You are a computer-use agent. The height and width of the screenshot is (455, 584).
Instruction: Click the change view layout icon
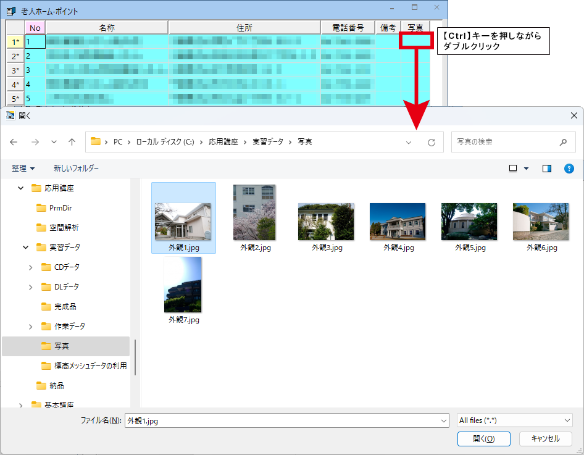click(x=513, y=169)
